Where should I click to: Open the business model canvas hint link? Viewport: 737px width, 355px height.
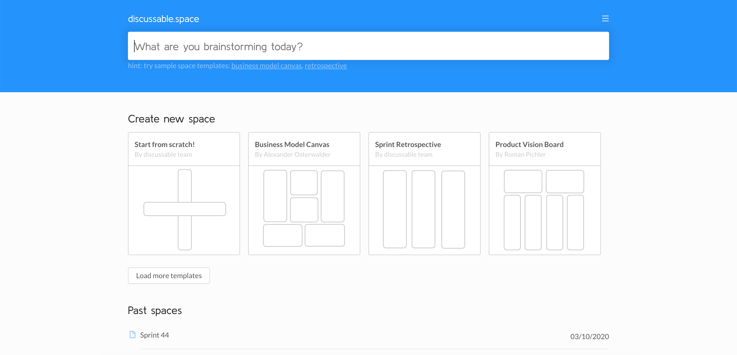pyautogui.click(x=266, y=66)
